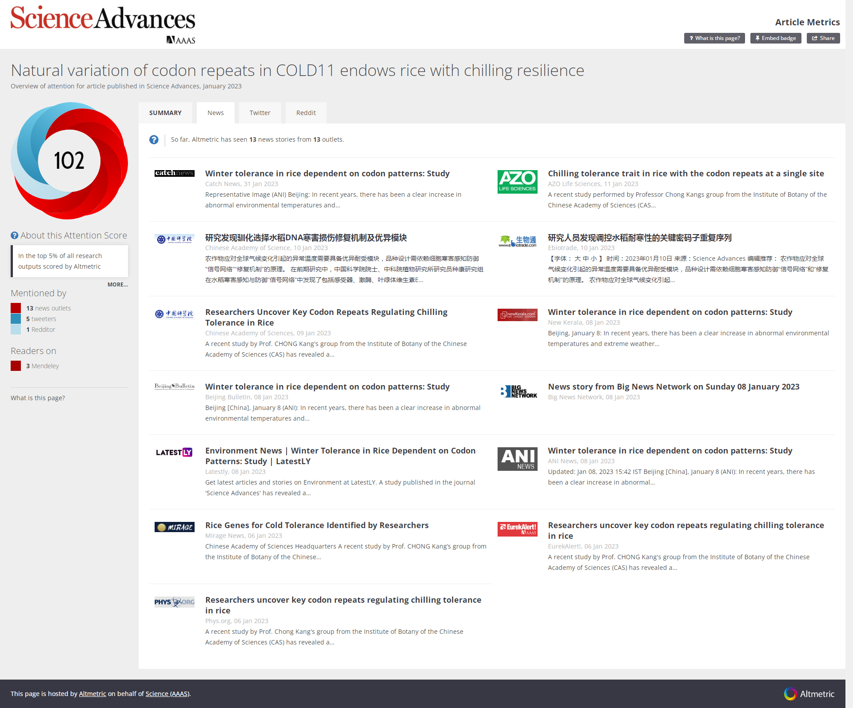Open AZO 'Chilling tolerance trait in rice' story

point(686,174)
